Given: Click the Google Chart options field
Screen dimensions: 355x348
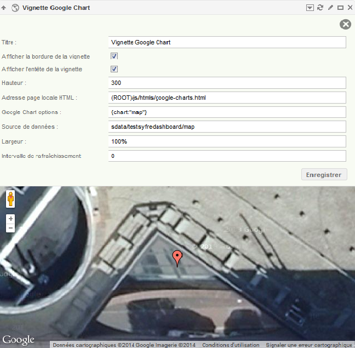Looking at the screenshot, I should click(227, 112).
